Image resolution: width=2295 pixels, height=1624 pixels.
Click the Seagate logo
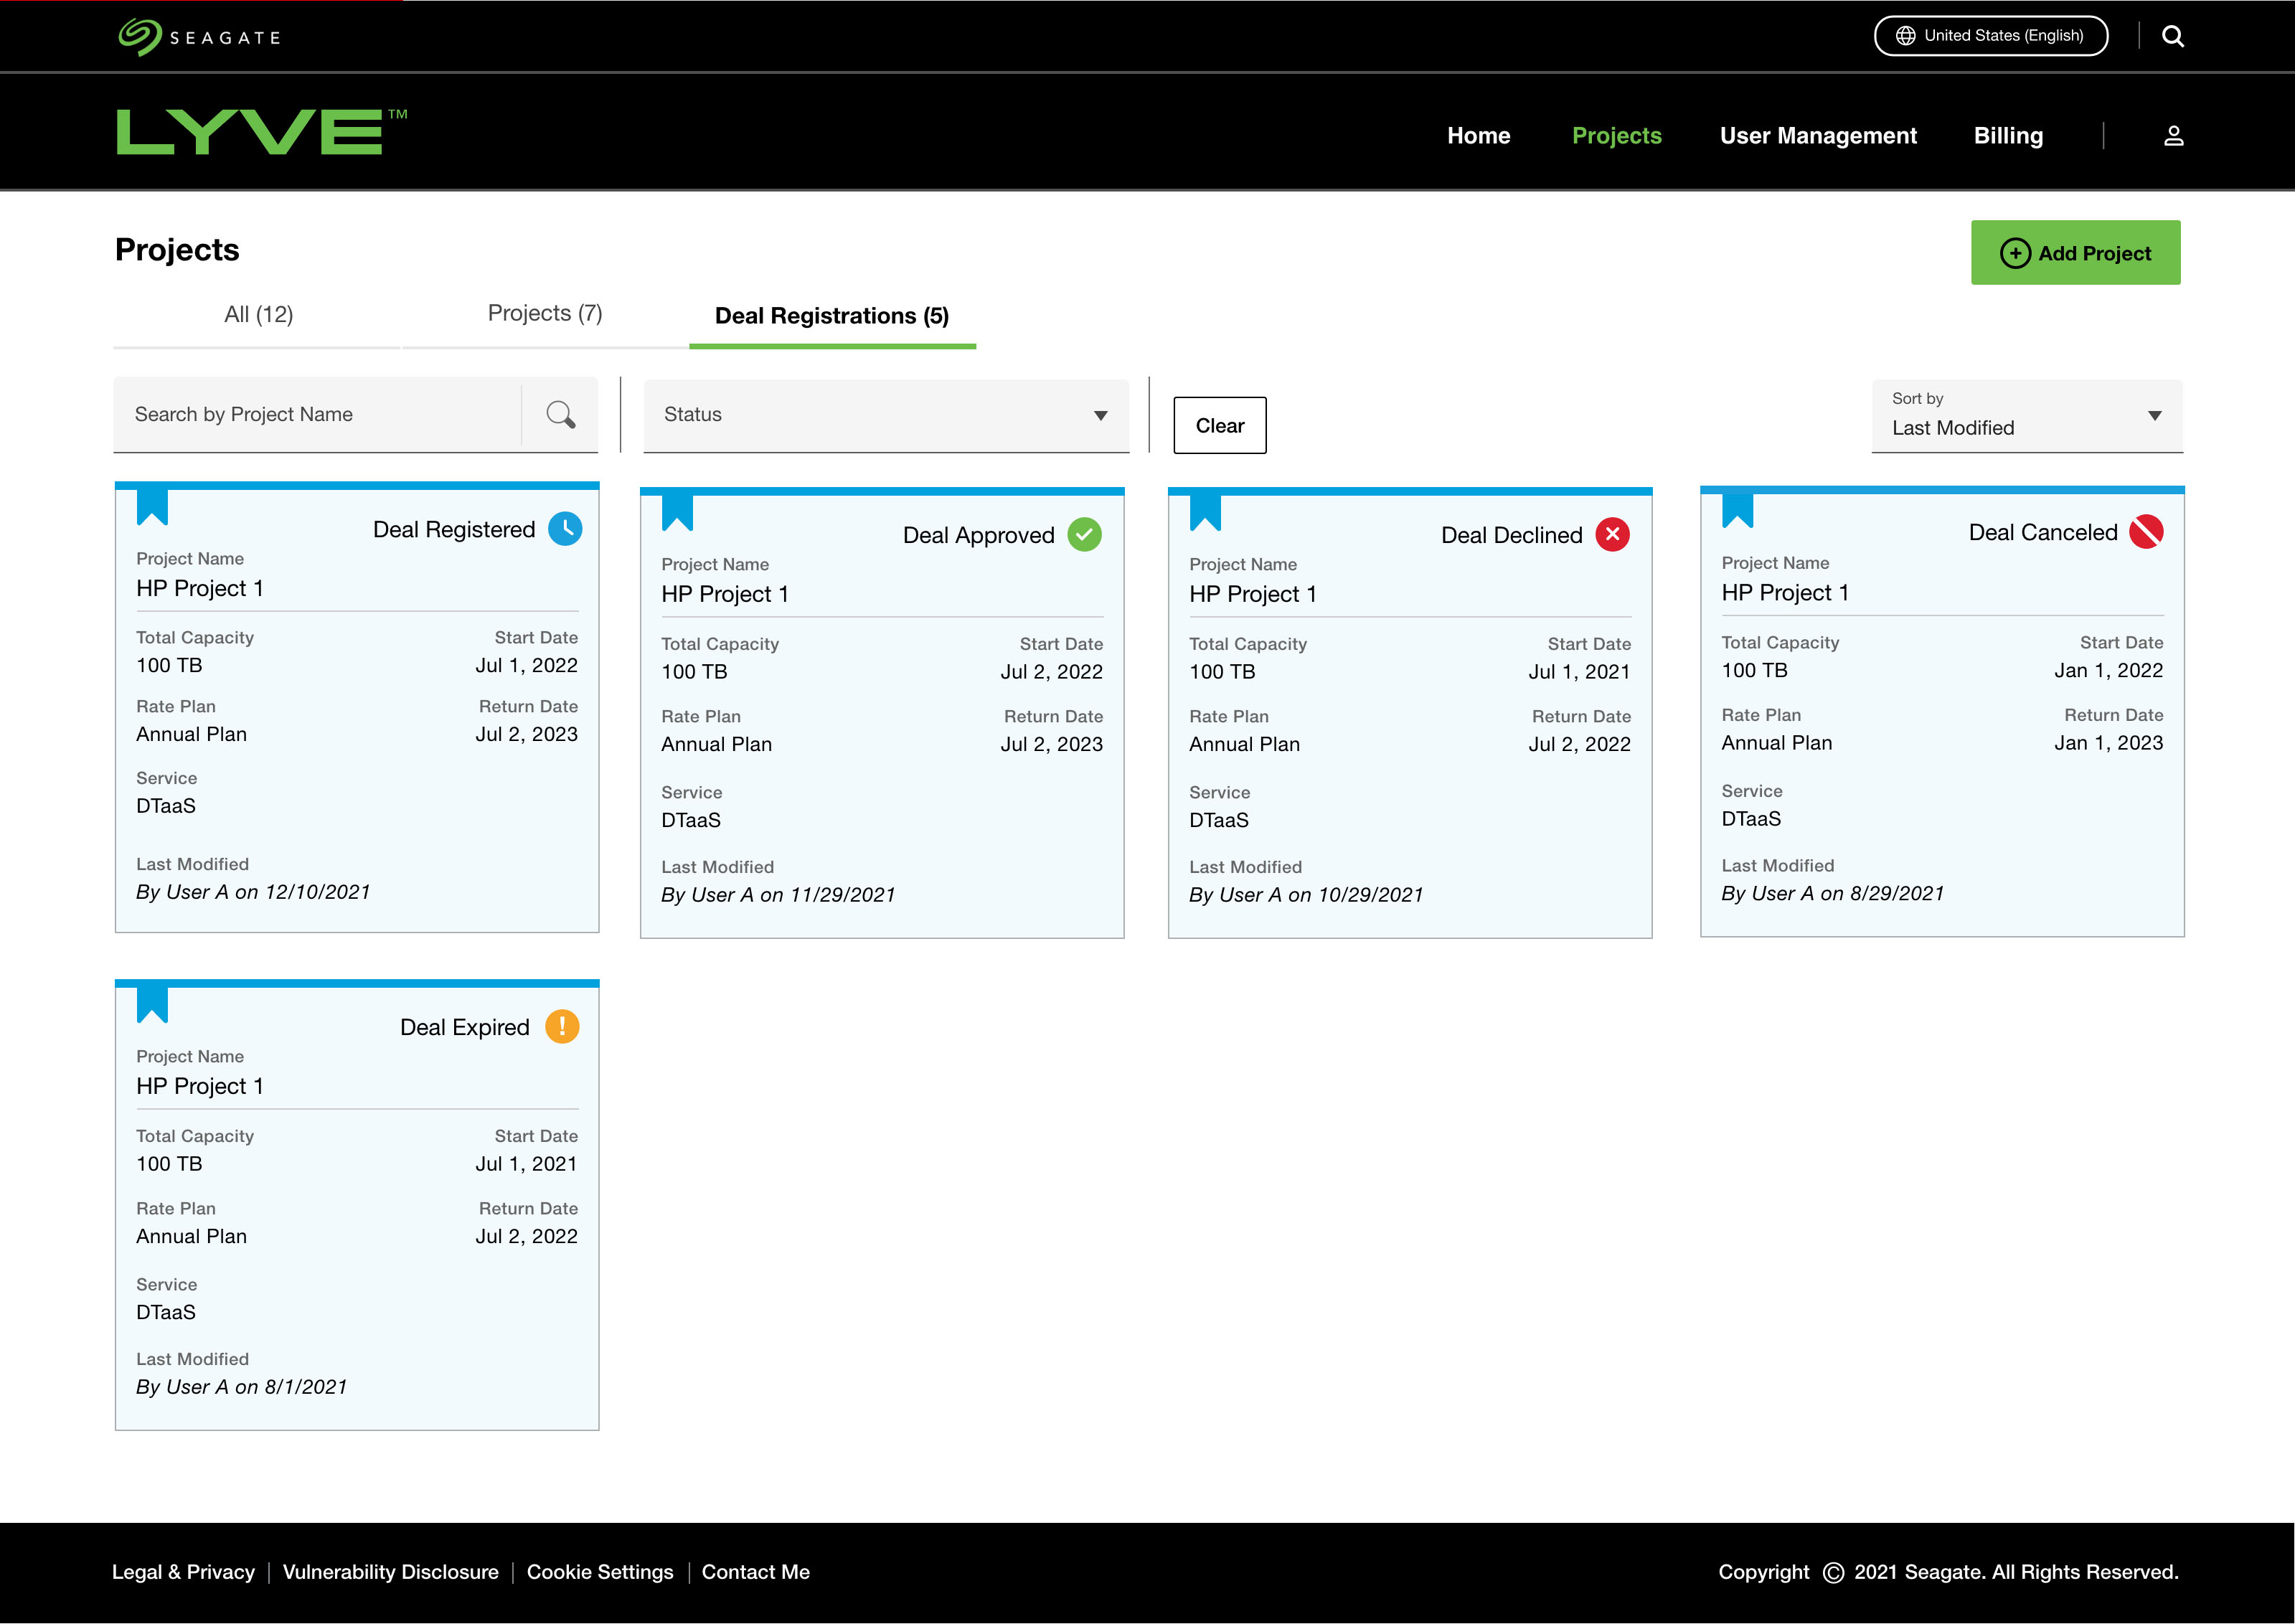coord(200,37)
